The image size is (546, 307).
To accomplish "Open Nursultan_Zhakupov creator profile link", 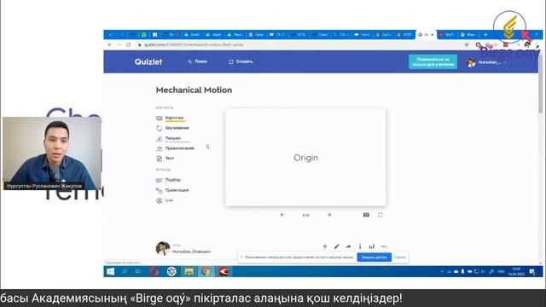I will [191, 252].
